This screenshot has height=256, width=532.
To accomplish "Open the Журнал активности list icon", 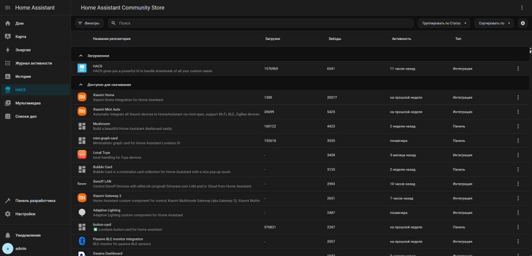I will point(8,63).
